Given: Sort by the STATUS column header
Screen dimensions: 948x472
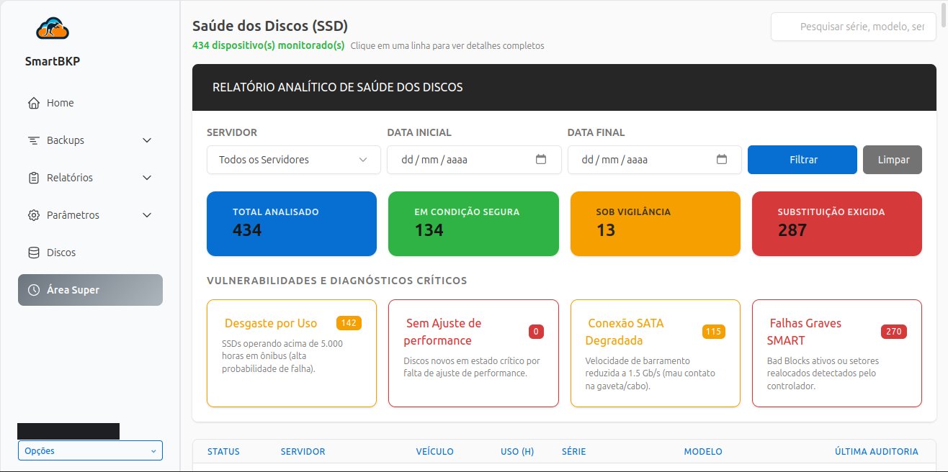Looking at the screenshot, I should pyautogui.click(x=223, y=452).
